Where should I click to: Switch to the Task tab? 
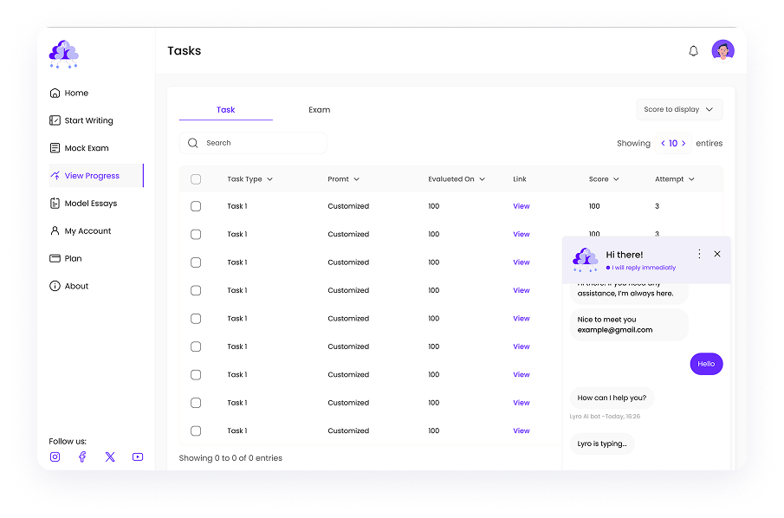tap(225, 110)
